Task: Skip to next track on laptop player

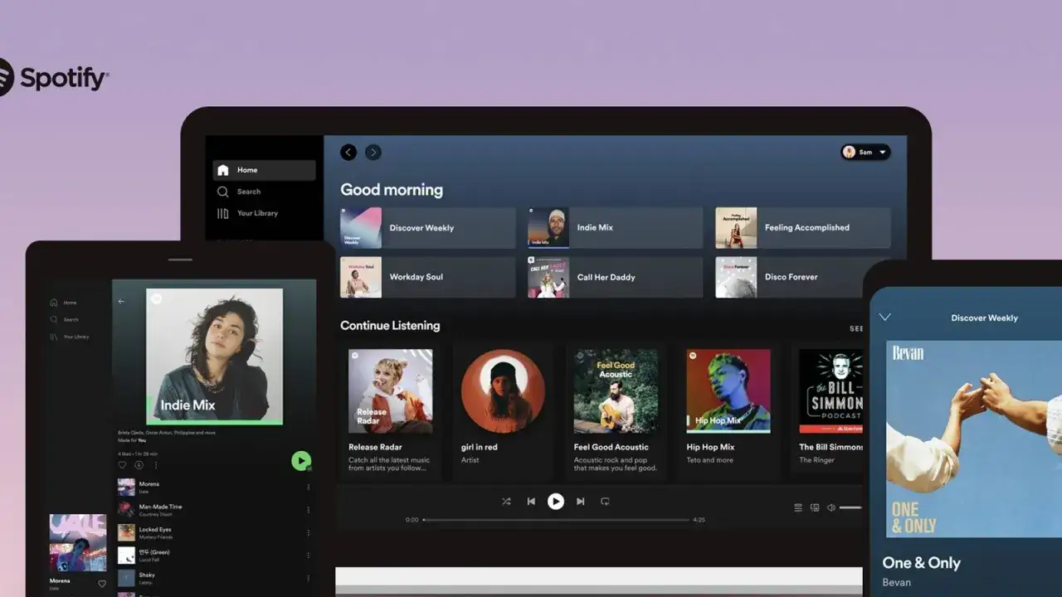Action: pos(581,502)
